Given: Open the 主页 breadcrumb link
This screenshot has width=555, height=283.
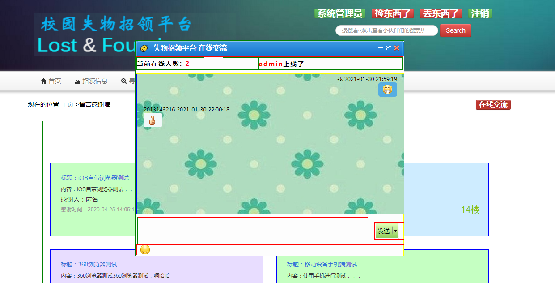Looking at the screenshot, I should coord(67,104).
